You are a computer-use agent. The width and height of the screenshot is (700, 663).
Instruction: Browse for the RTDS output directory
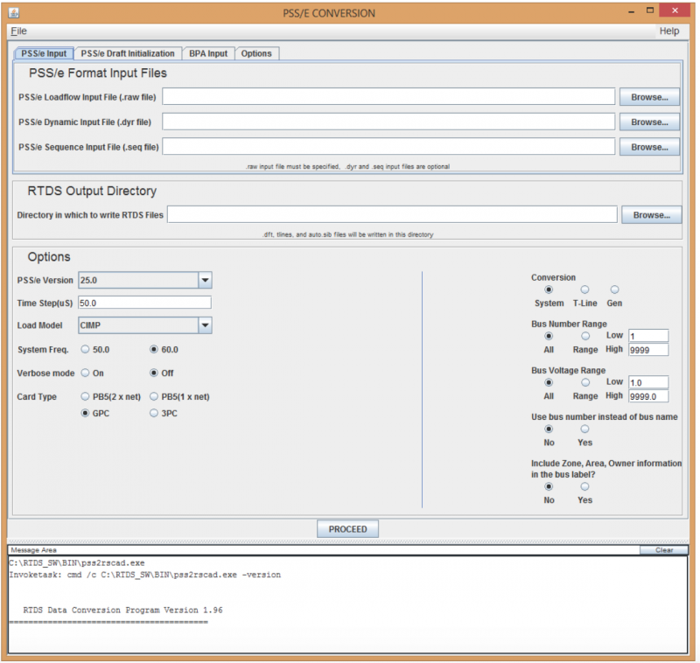pos(651,214)
